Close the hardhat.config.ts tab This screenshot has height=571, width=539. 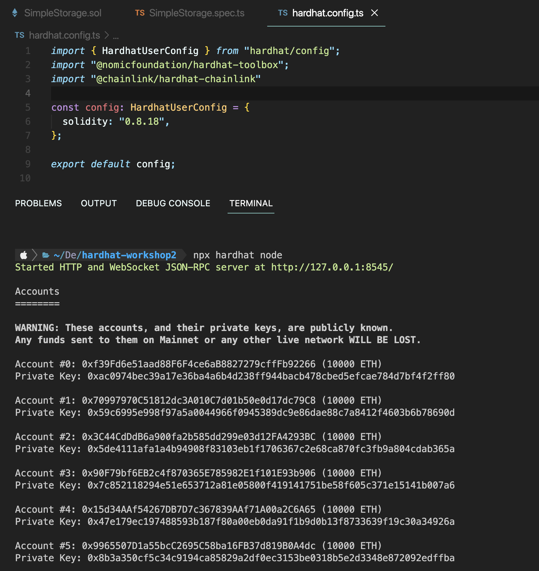[x=374, y=13]
